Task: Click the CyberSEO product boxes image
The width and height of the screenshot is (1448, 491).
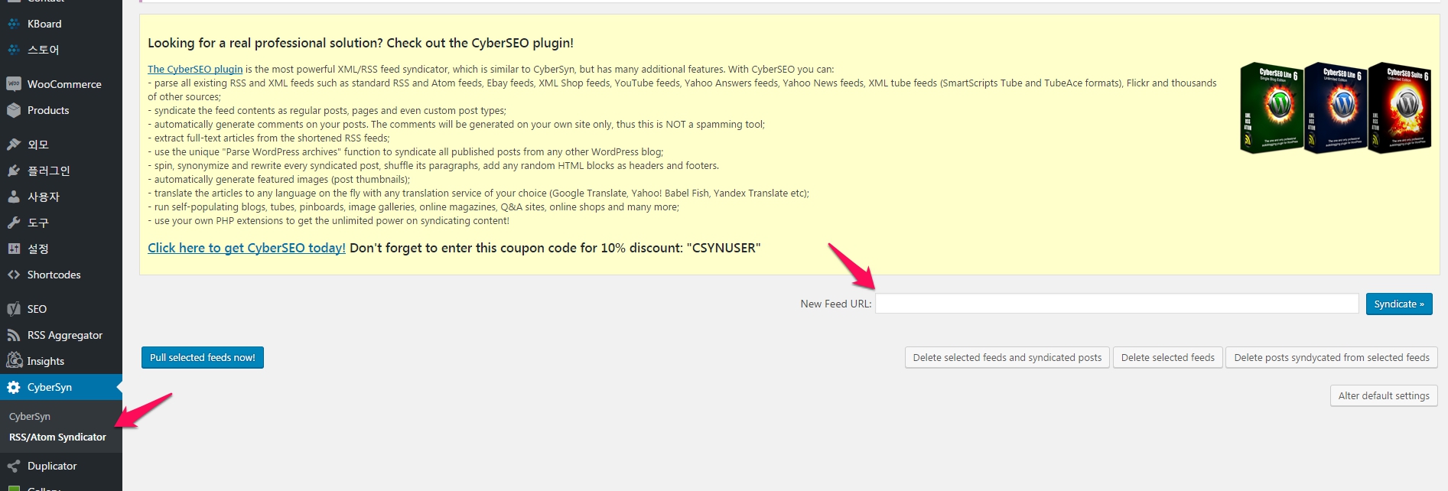Action: [1335, 108]
